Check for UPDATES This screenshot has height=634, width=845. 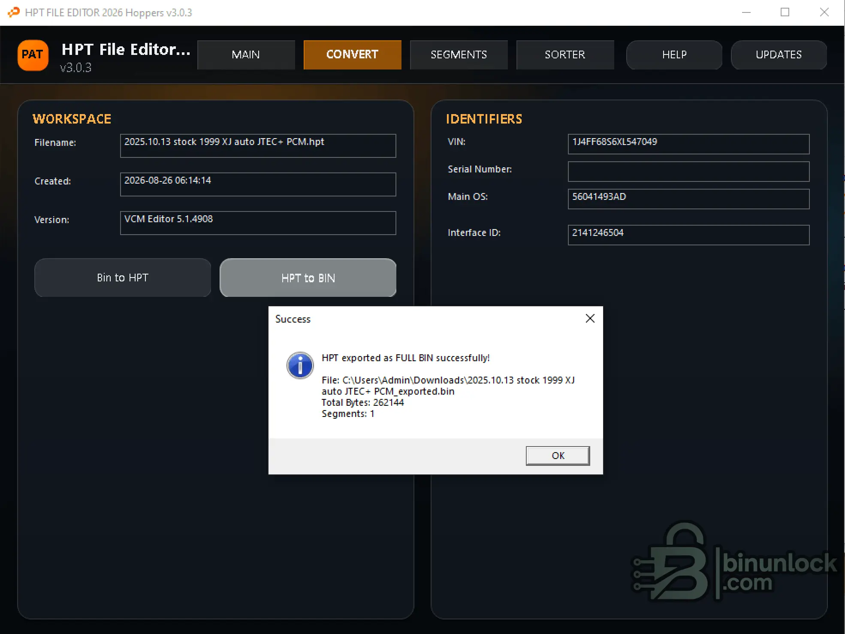779,54
